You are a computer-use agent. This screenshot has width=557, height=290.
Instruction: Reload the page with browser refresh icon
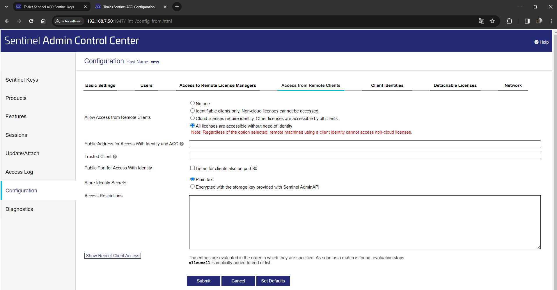[31, 21]
